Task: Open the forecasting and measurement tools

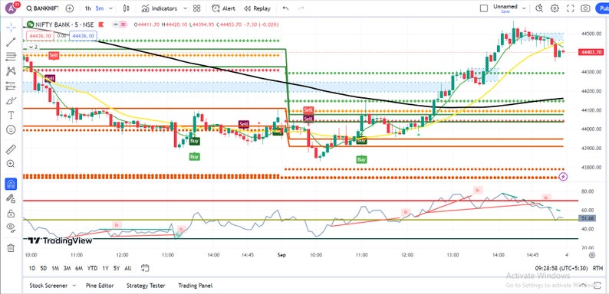Action: [11, 86]
